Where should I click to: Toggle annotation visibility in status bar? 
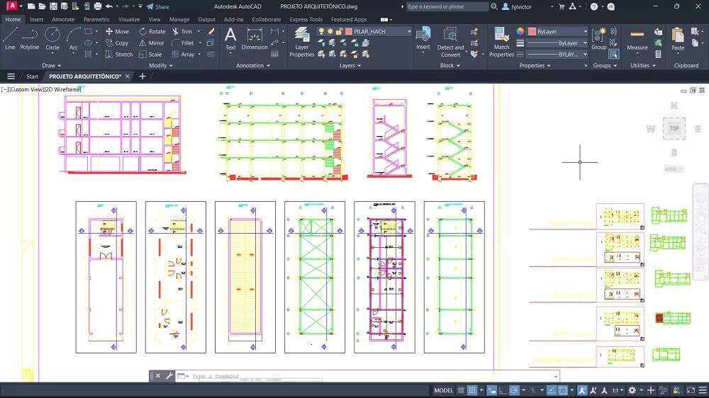582,390
